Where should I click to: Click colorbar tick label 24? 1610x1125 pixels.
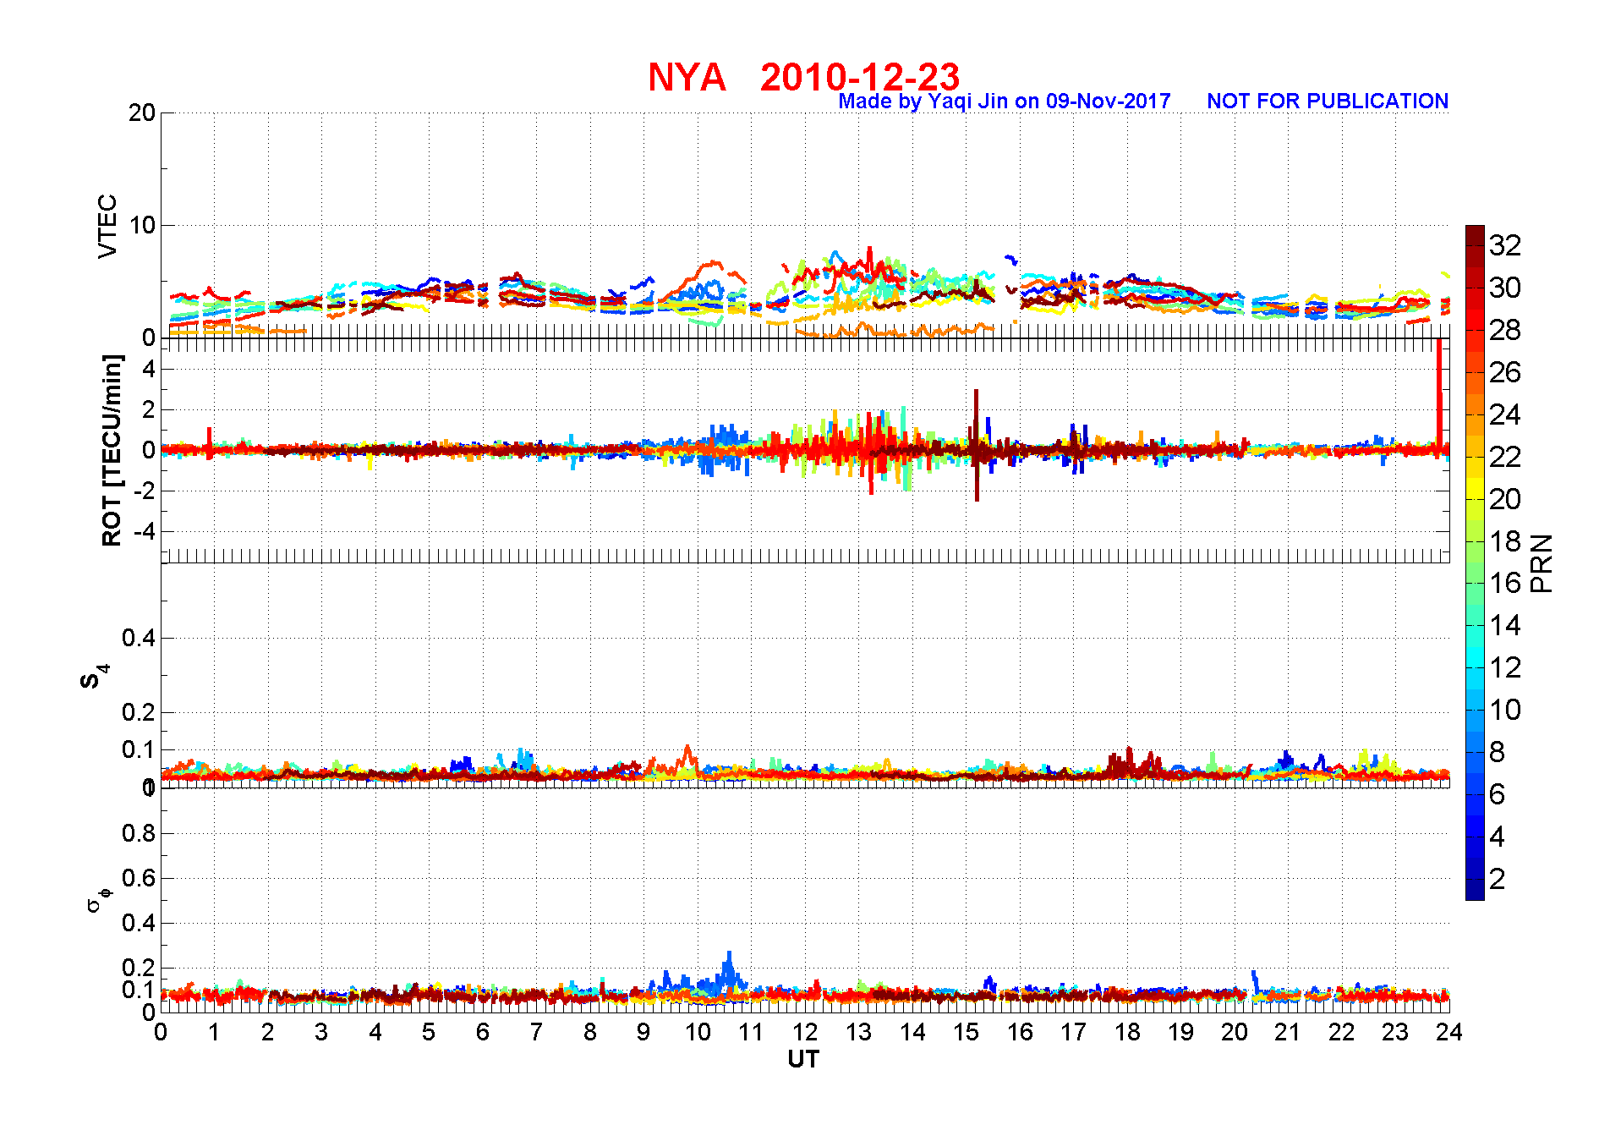[x=1505, y=414]
